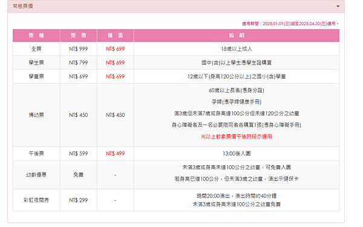This screenshot has height=227, width=363.
Task: Select the 票價 column header
Action: click(79, 36)
